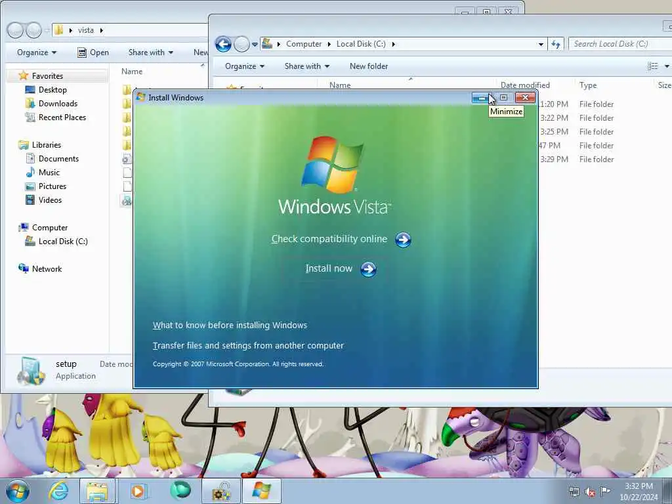
Task: Open Windows Media Player from taskbar
Action: click(138, 491)
